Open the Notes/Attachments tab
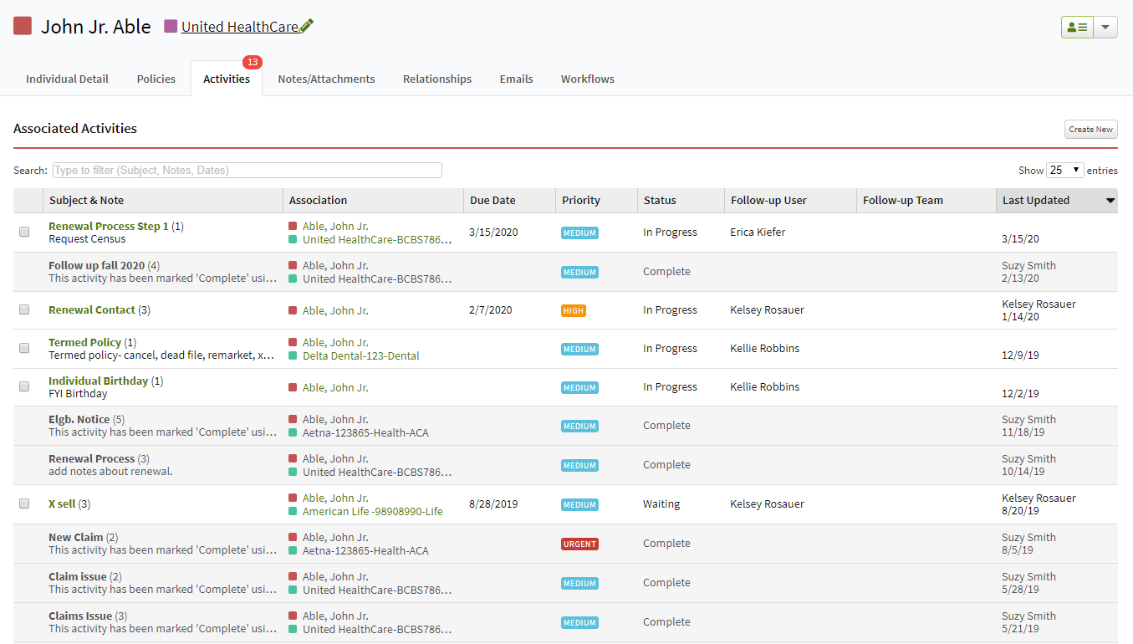 pyautogui.click(x=326, y=79)
